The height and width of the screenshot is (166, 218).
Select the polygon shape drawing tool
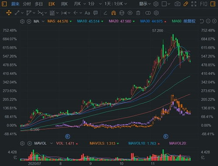29,13
